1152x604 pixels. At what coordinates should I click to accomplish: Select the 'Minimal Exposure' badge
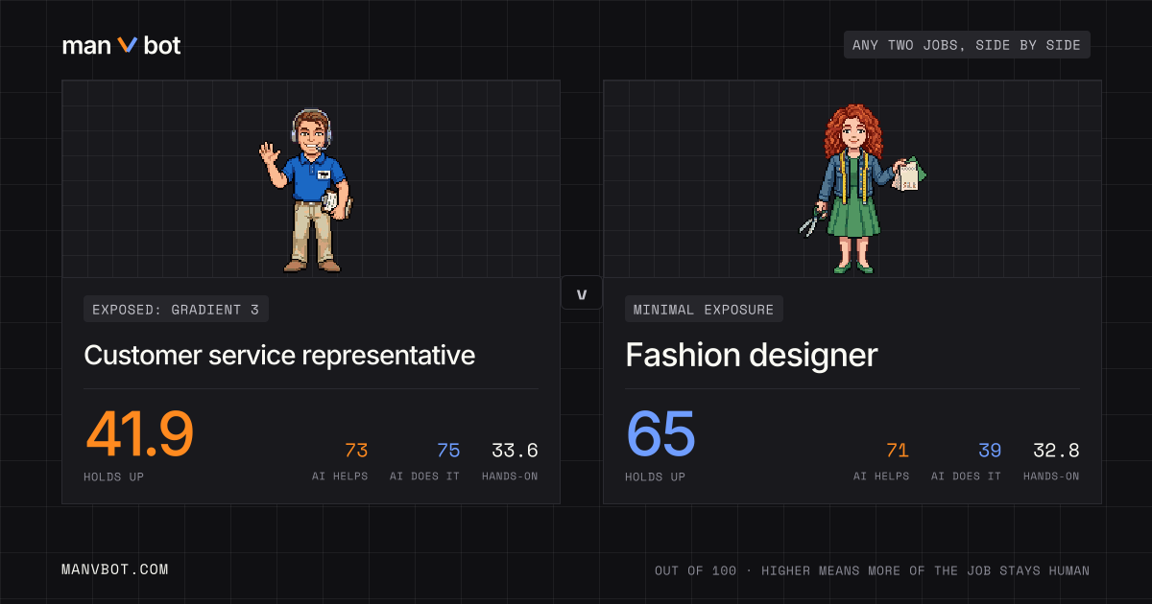pyautogui.click(x=704, y=309)
